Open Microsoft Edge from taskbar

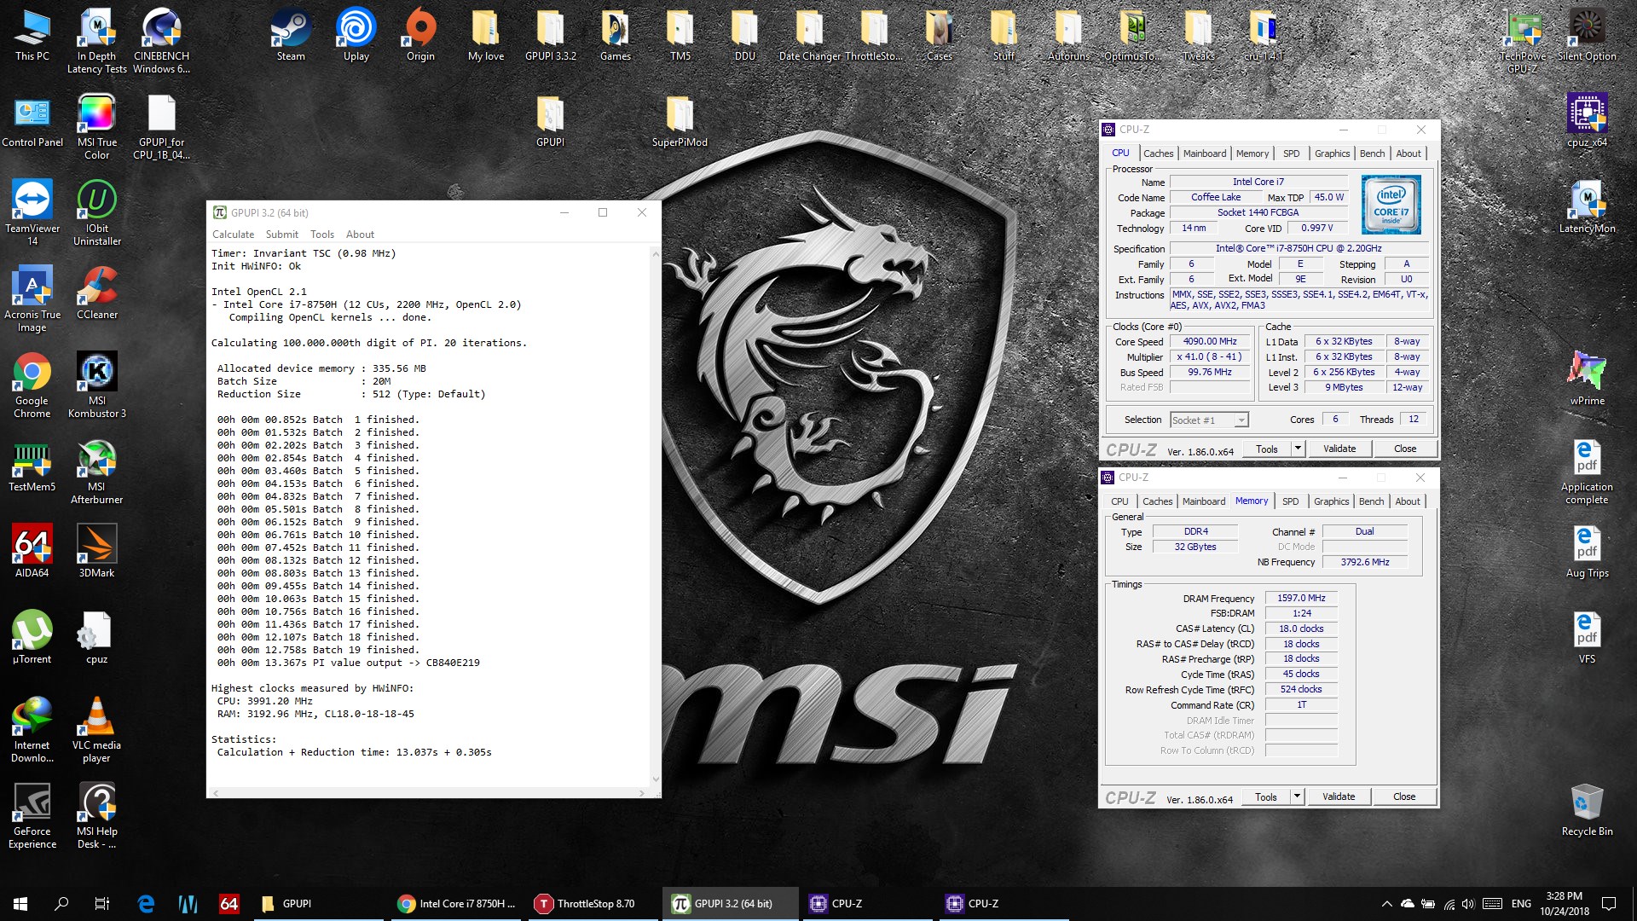[146, 904]
